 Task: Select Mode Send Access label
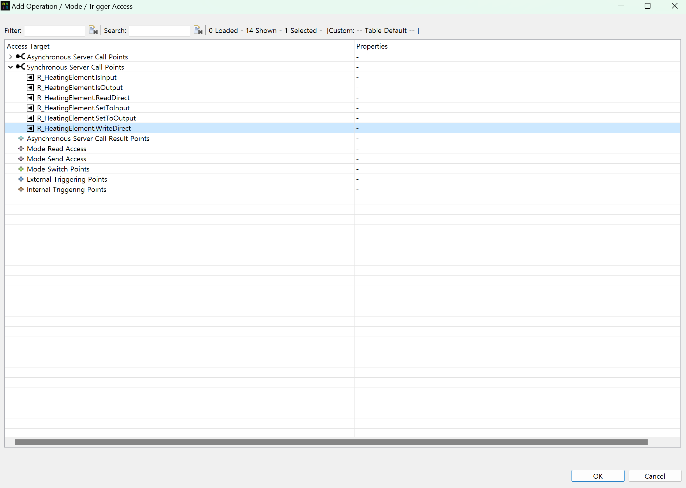tap(57, 159)
